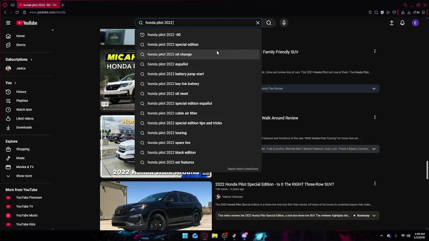Go back in the browser

(x=5, y=12)
